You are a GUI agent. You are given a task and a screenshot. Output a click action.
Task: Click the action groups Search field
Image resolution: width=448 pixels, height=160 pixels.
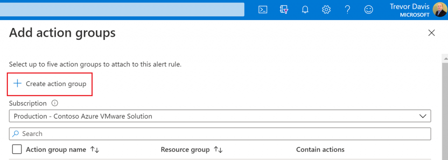[220, 133]
